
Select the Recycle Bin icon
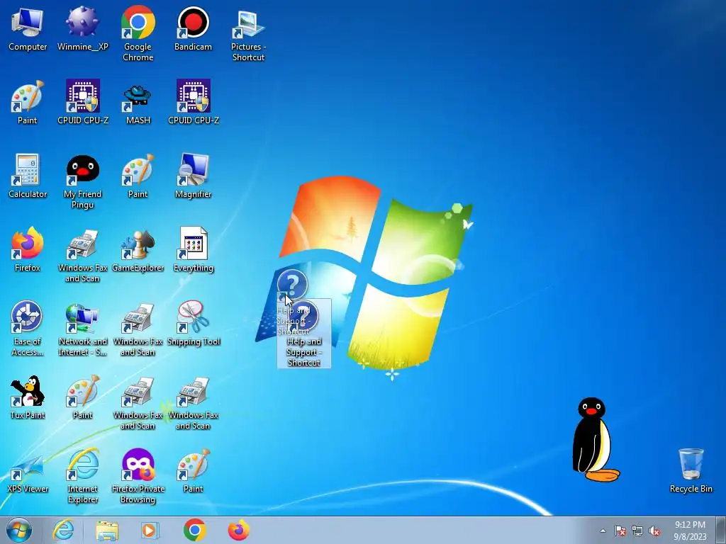coord(691,471)
